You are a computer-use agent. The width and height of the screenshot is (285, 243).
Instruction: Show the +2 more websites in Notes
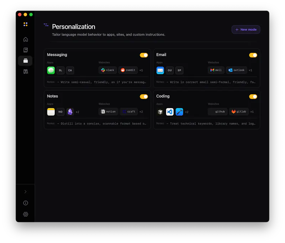141,112
